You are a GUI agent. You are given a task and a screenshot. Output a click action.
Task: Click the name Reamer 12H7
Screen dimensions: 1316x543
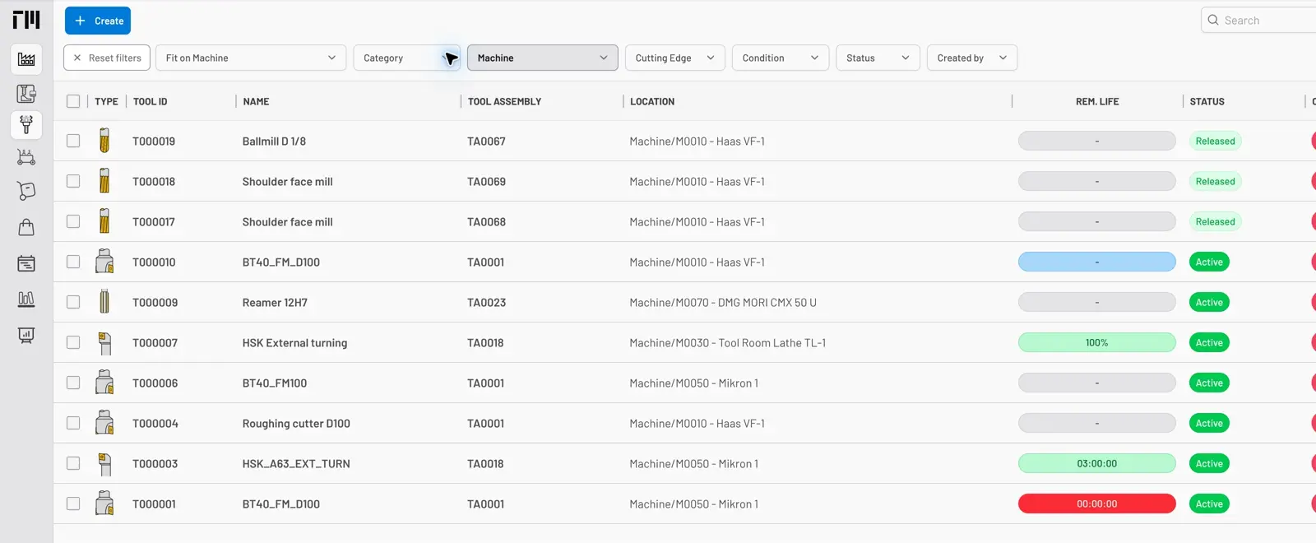tap(275, 302)
